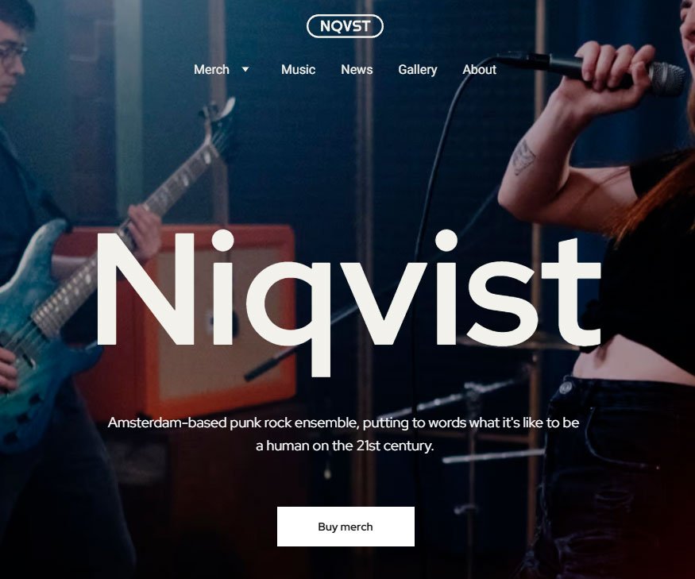Click the Buy merch button

346,527
